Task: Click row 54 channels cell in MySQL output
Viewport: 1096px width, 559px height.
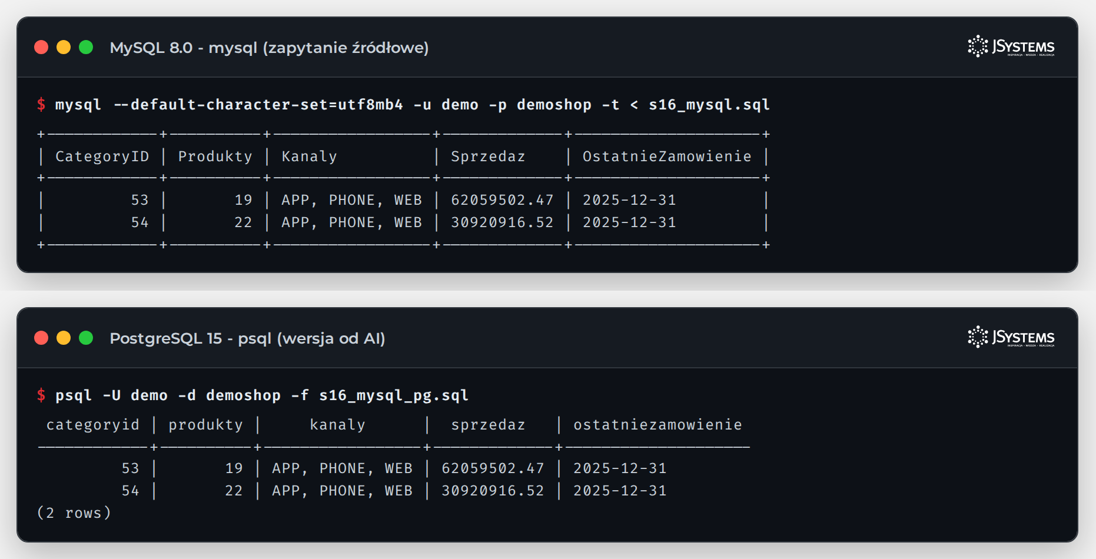Action: 351,222
